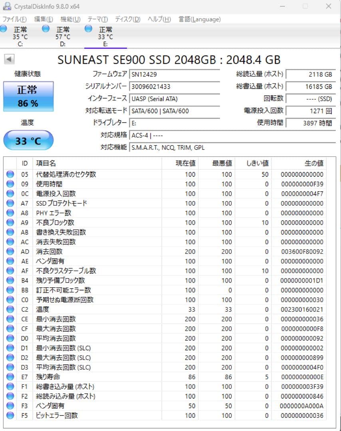Click status orb for C0 予期せぬ電源断回数

10,300
